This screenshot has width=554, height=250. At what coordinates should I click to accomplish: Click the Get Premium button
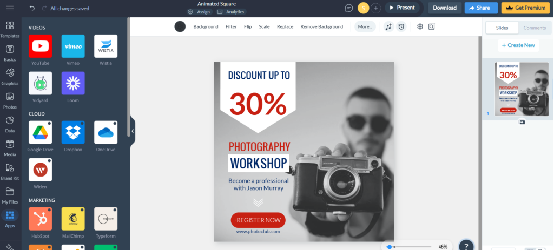525,8
